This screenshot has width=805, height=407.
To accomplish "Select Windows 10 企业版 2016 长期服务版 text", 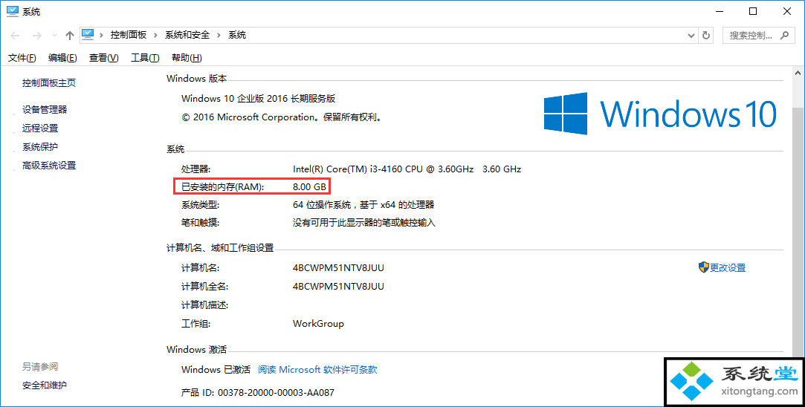I will [258, 99].
